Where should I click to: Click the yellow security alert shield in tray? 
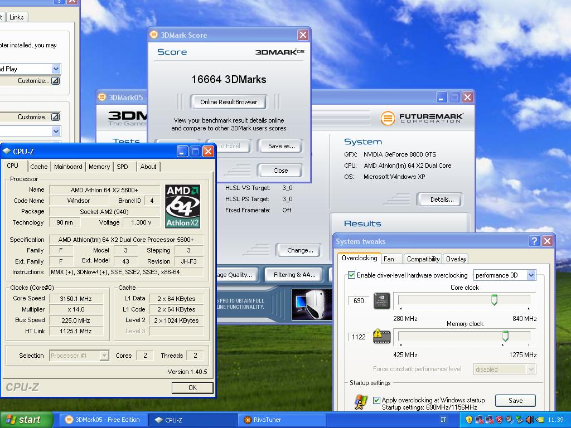[469, 420]
